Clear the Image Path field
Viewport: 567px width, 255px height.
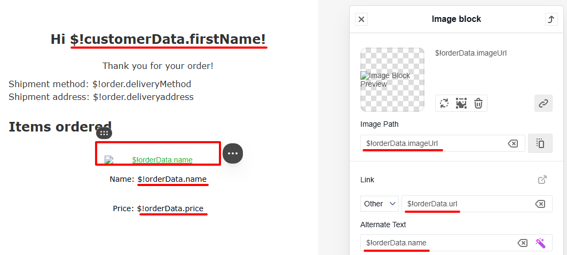click(x=513, y=144)
